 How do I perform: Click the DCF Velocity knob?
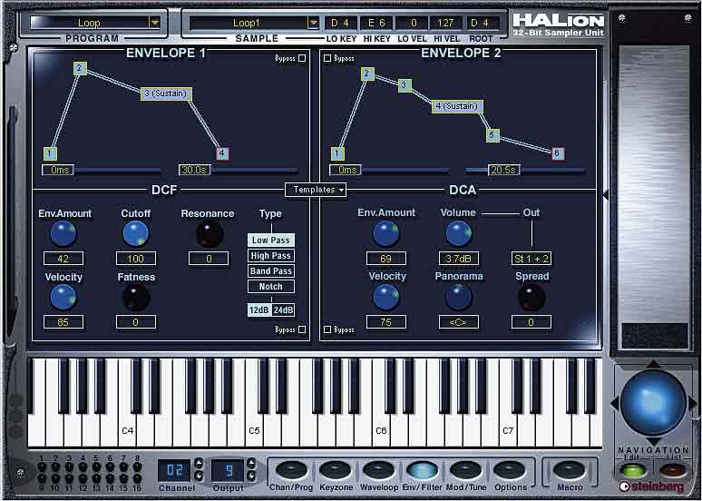(x=63, y=297)
